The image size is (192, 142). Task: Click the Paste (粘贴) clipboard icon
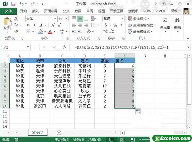(x=7, y=23)
